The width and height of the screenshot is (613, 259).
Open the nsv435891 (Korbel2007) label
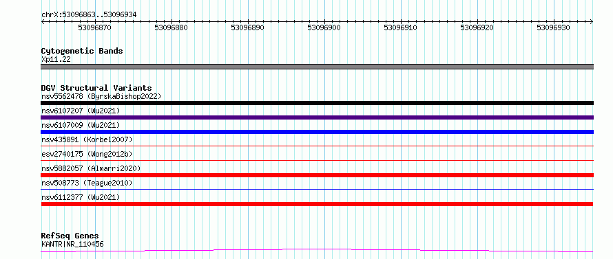tap(87, 139)
